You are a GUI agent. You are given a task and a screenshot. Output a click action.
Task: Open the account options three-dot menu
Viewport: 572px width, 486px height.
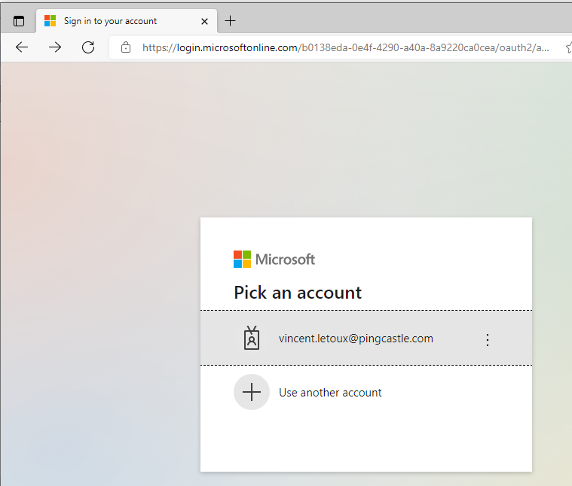point(488,339)
